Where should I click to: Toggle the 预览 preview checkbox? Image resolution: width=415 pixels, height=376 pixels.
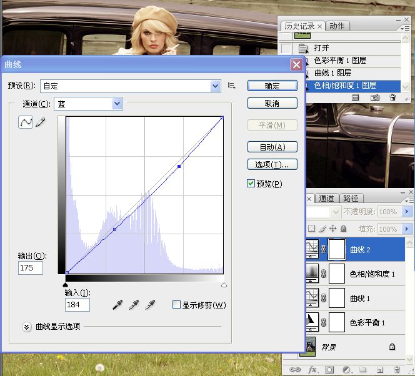click(251, 184)
